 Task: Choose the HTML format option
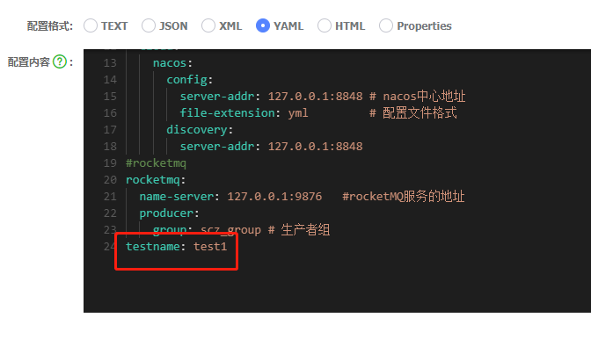pos(325,26)
